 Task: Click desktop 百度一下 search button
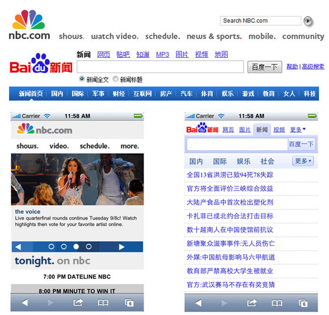click(265, 67)
